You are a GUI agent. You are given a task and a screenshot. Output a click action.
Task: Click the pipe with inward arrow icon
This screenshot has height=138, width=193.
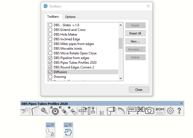click(63, 111)
